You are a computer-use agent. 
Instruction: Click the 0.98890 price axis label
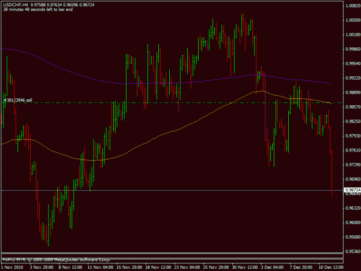coord(353,92)
